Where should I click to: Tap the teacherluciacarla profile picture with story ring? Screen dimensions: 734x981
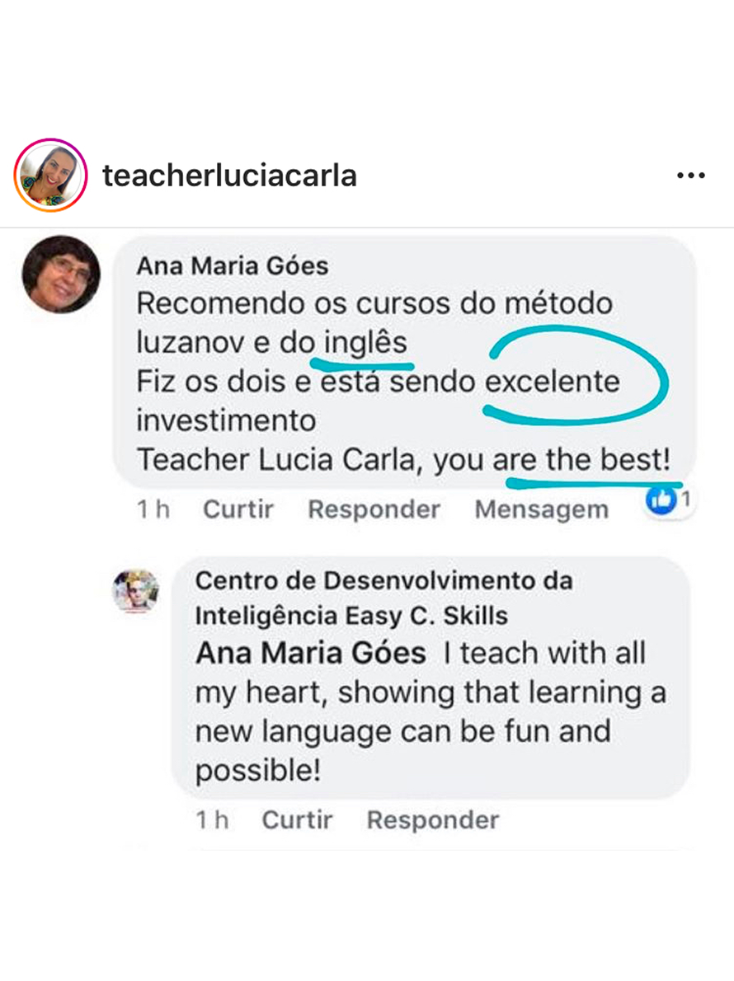[x=50, y=175]
